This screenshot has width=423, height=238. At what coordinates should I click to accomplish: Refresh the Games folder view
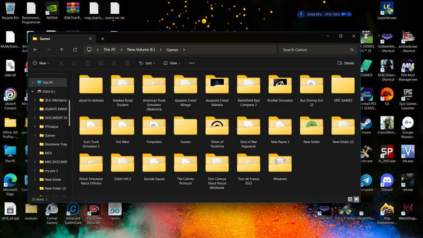click(x=75, y=50)
